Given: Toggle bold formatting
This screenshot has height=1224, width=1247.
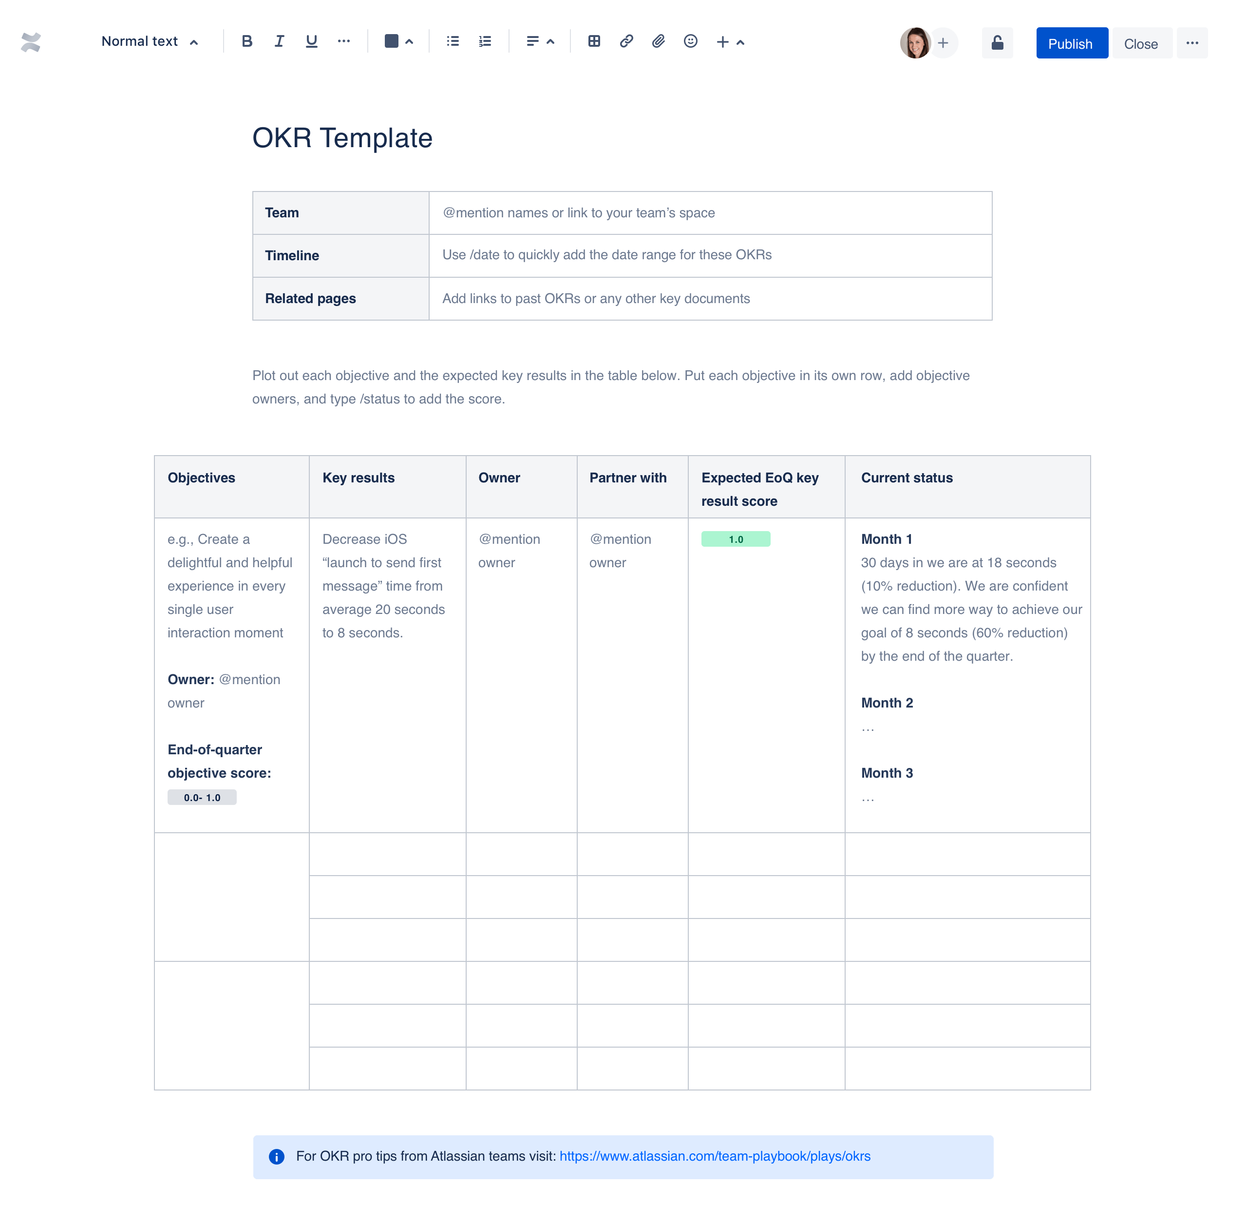Looking at the screenshot, I should click(247, 42).
